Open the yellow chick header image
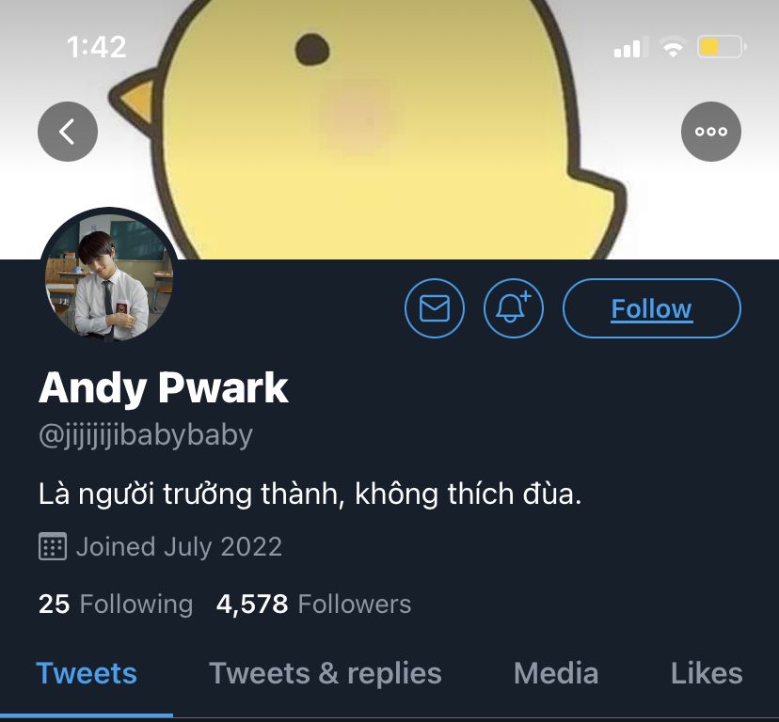The image size is (779, 722). (x=389, y=129)
